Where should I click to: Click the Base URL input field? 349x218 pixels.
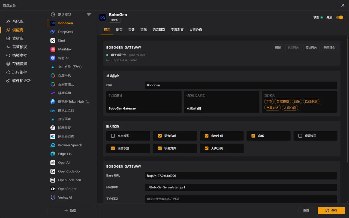point(241,176)
